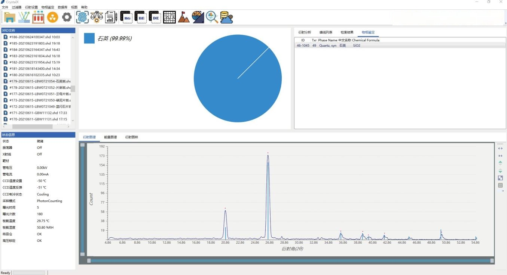Click the blue 石英 legend color swatch
This screenshot has width=507, height=275.
[89, 38]
